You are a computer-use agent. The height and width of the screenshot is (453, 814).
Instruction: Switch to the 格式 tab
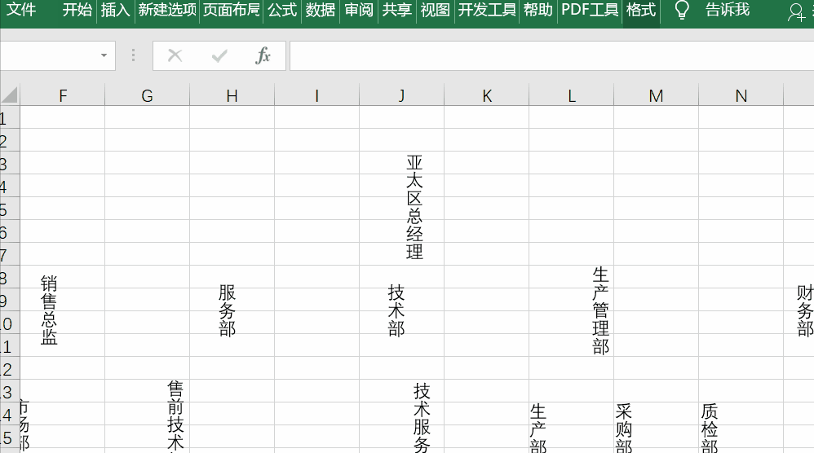[x=641, y=9]
